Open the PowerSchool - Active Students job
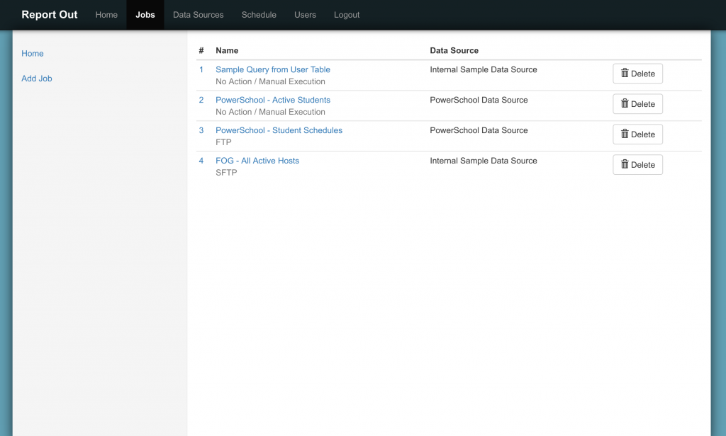This screenshot has width=726, height=436. (x=273, y=100)
